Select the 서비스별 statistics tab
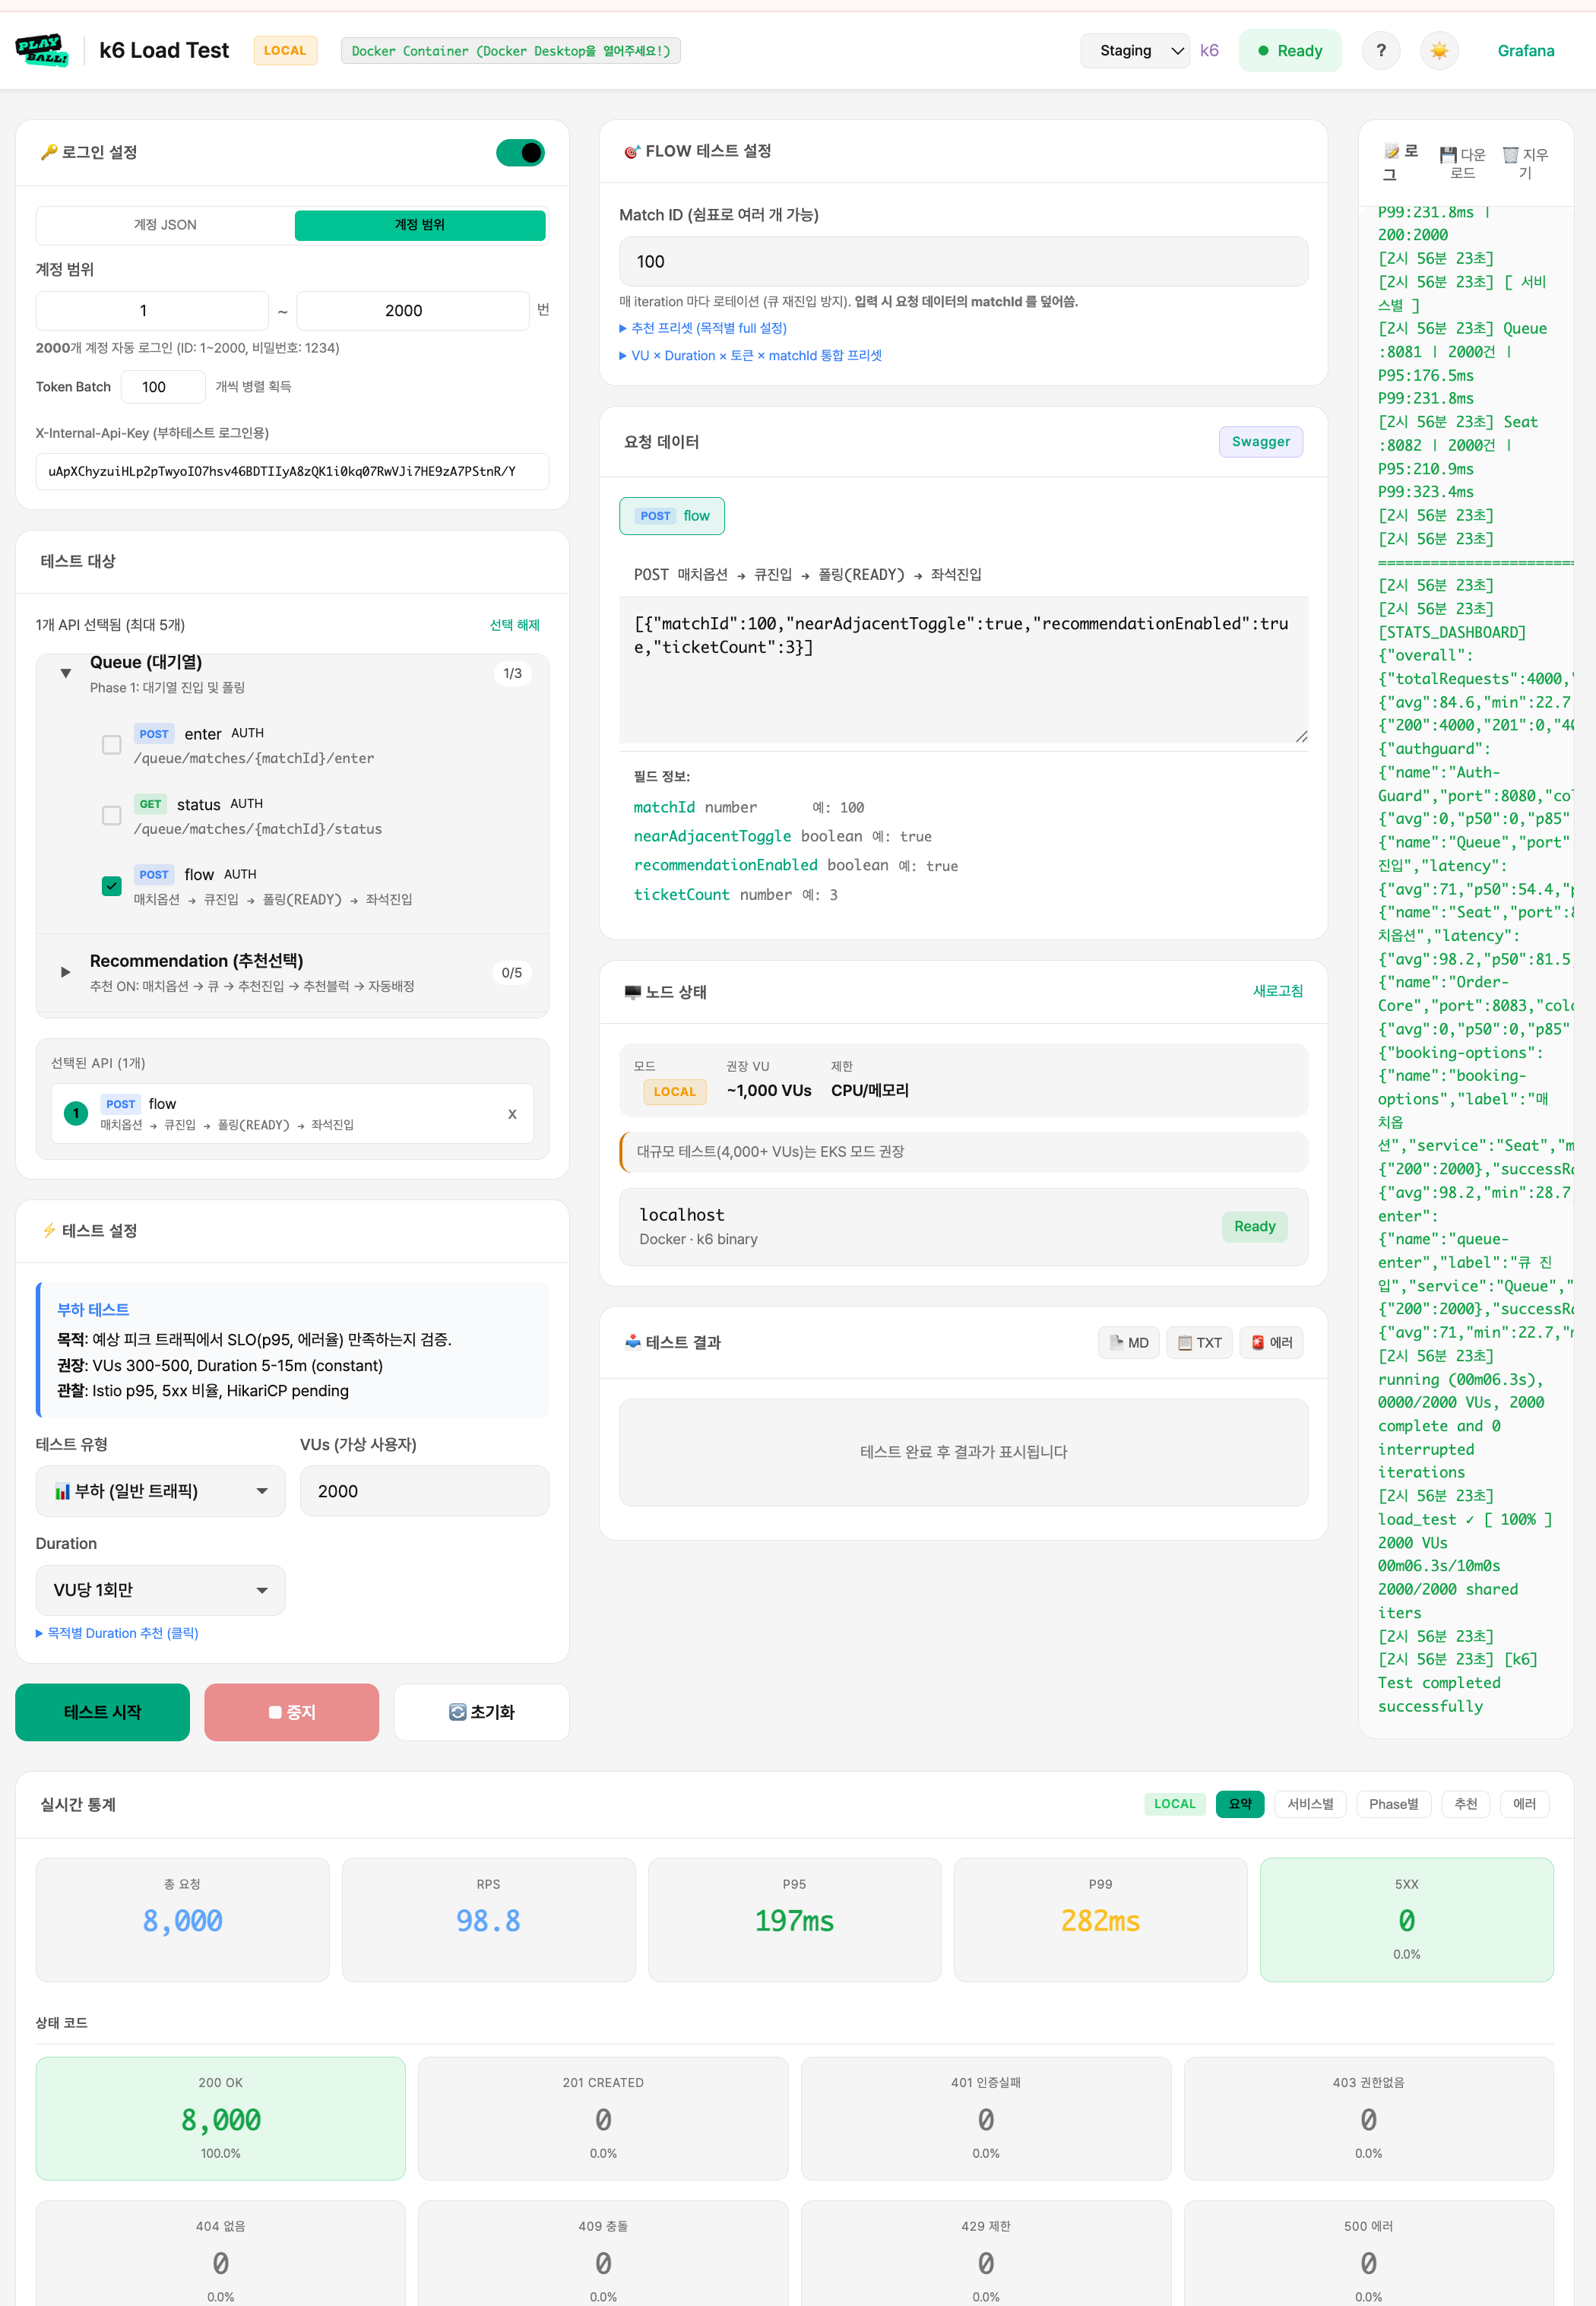 point(1310,1804)
